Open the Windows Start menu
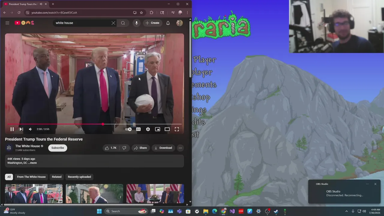The width and height of the screenshot is (384, 216). pos(99,211)
